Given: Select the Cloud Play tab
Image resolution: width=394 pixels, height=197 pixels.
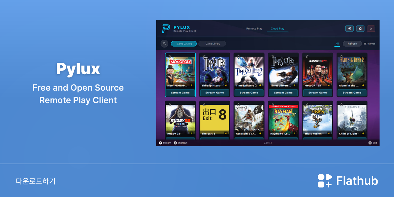Looking at the screenshot, I should 277,29.
